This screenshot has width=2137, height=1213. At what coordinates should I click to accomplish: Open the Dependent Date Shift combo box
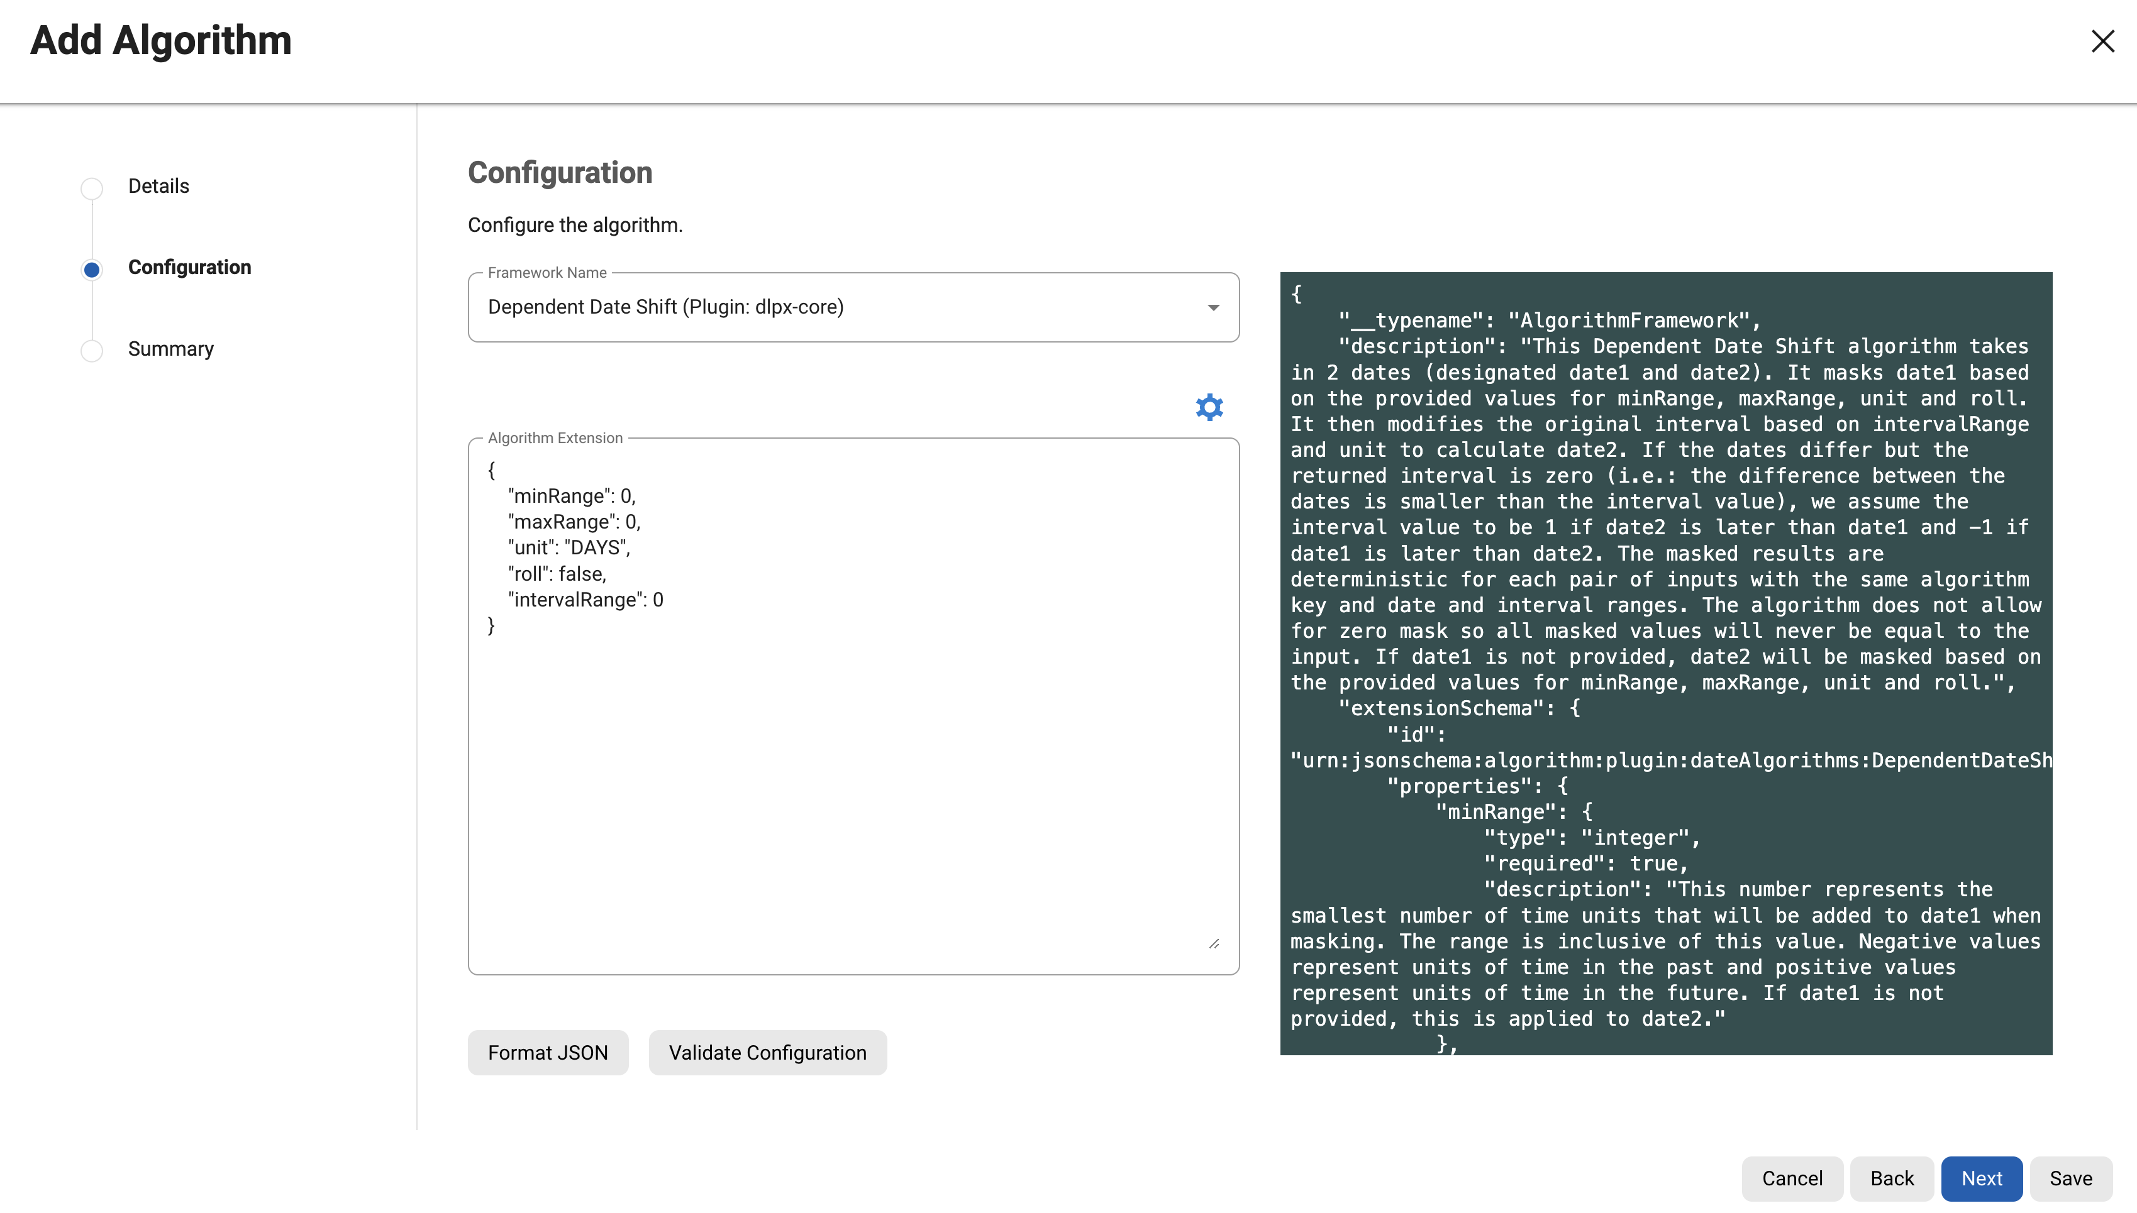pyautogui.click(x=833, y=307)
